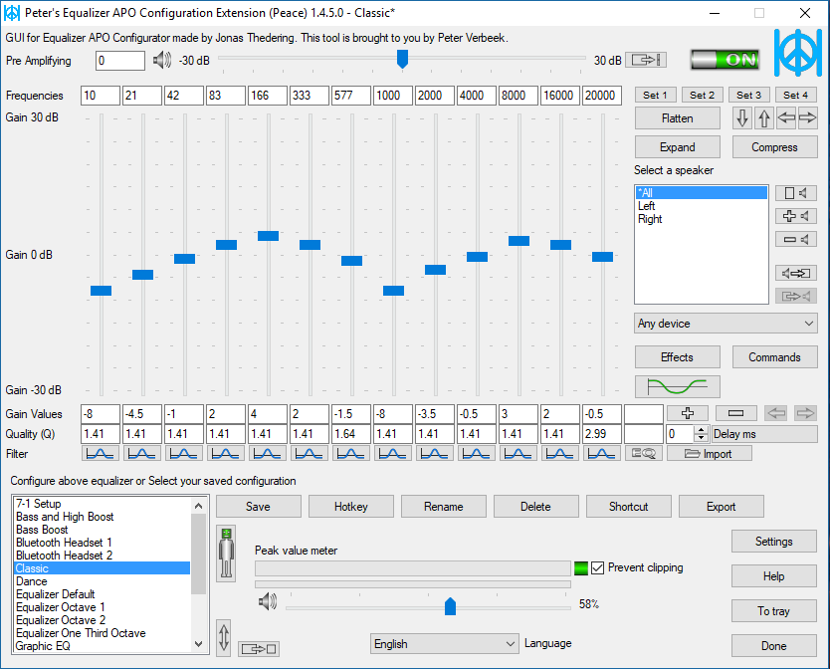
Task: Click the Hotkey button
Action: (351, 507)
